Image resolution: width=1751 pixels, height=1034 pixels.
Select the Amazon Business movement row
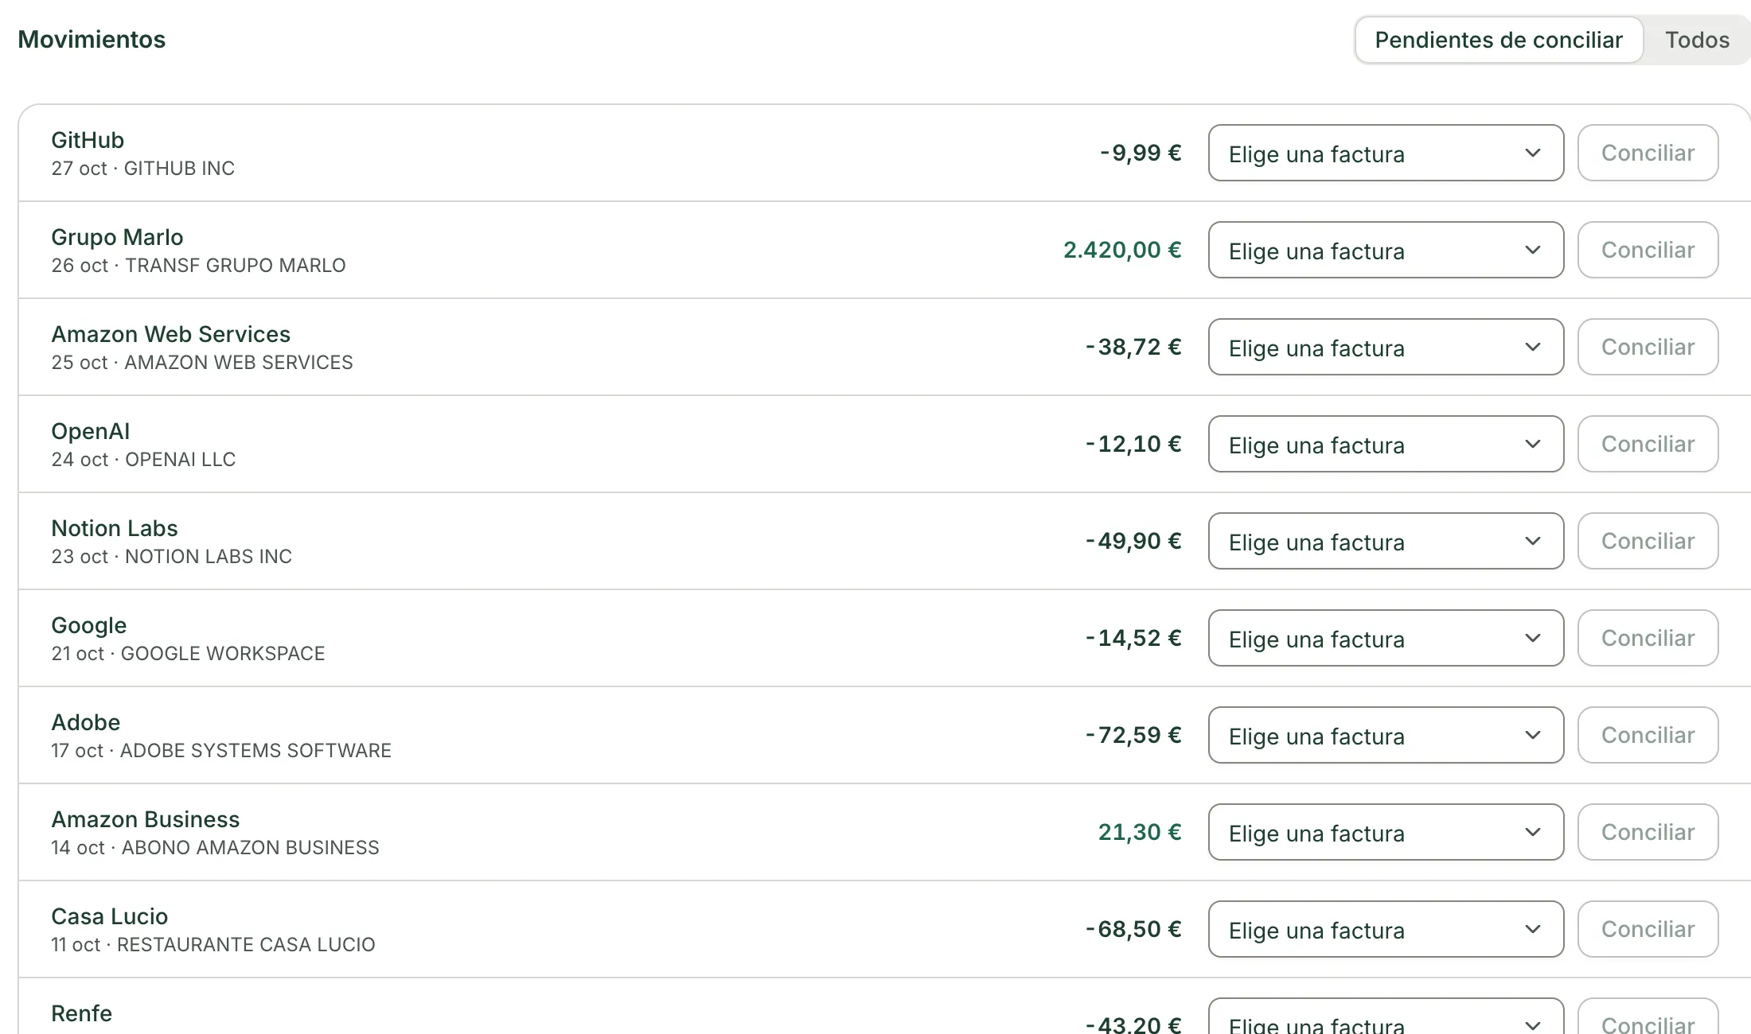(884, 832)
